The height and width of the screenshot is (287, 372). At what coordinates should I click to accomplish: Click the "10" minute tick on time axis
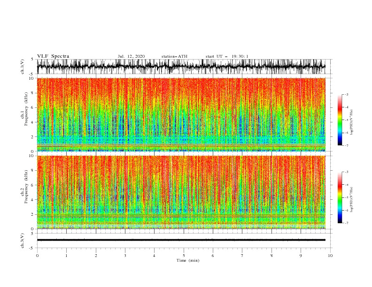[x=330, y=256]
